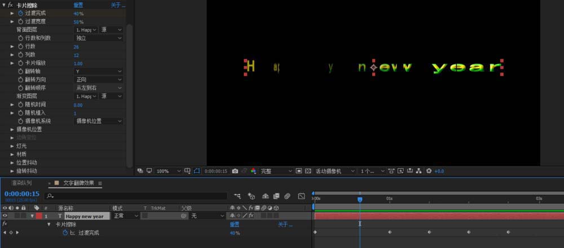The width and height of the screenshot is (564, 248).
Task: Toggle hide shy layers icon in timeline
Action: point(266,196)
